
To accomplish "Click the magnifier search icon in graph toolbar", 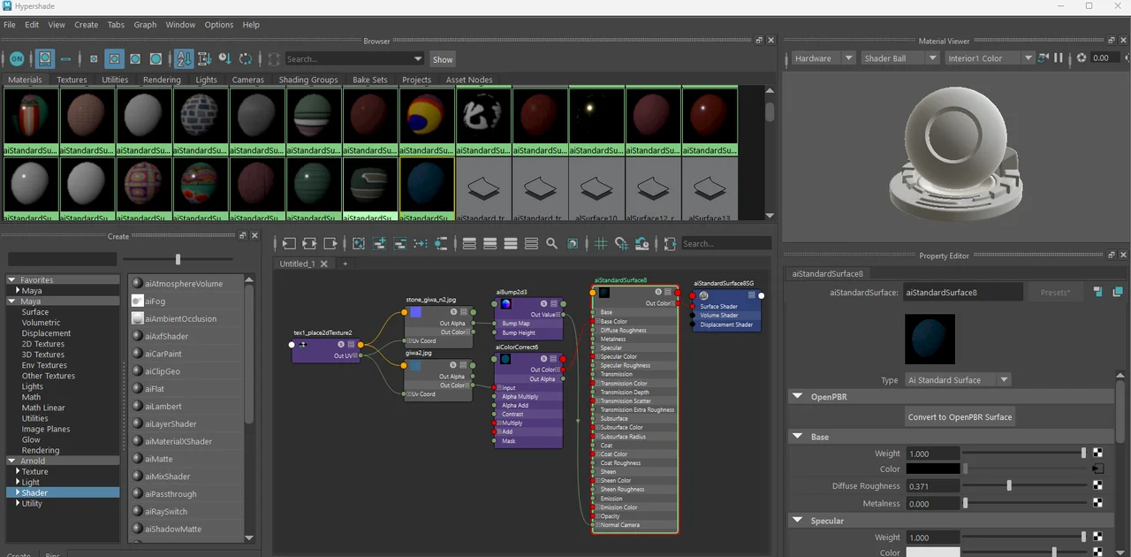I will [x=552, y=244].
